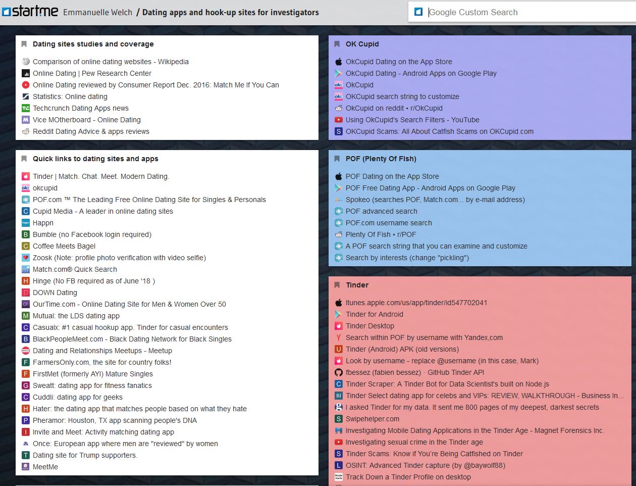Open Tinder Desktop link
636x486 pixels.
370,326
